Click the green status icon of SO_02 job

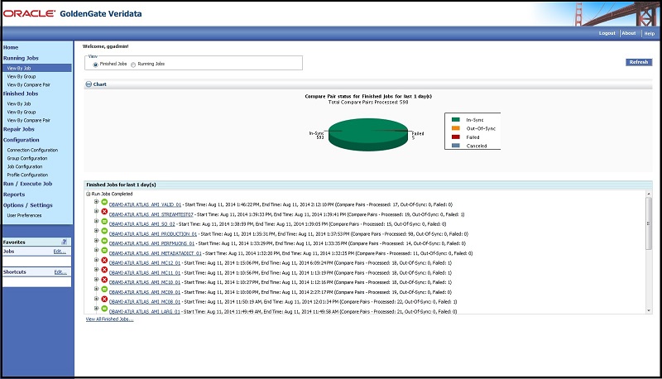[104, 221]
